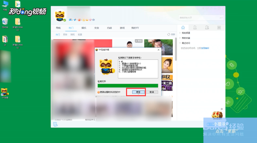Open the two-person groups icon tab
This screenshot has height=143, width=257.
[x=207, y=28]
